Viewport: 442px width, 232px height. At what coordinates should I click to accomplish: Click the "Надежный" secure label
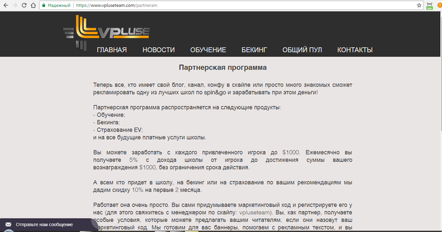[59, 5]
